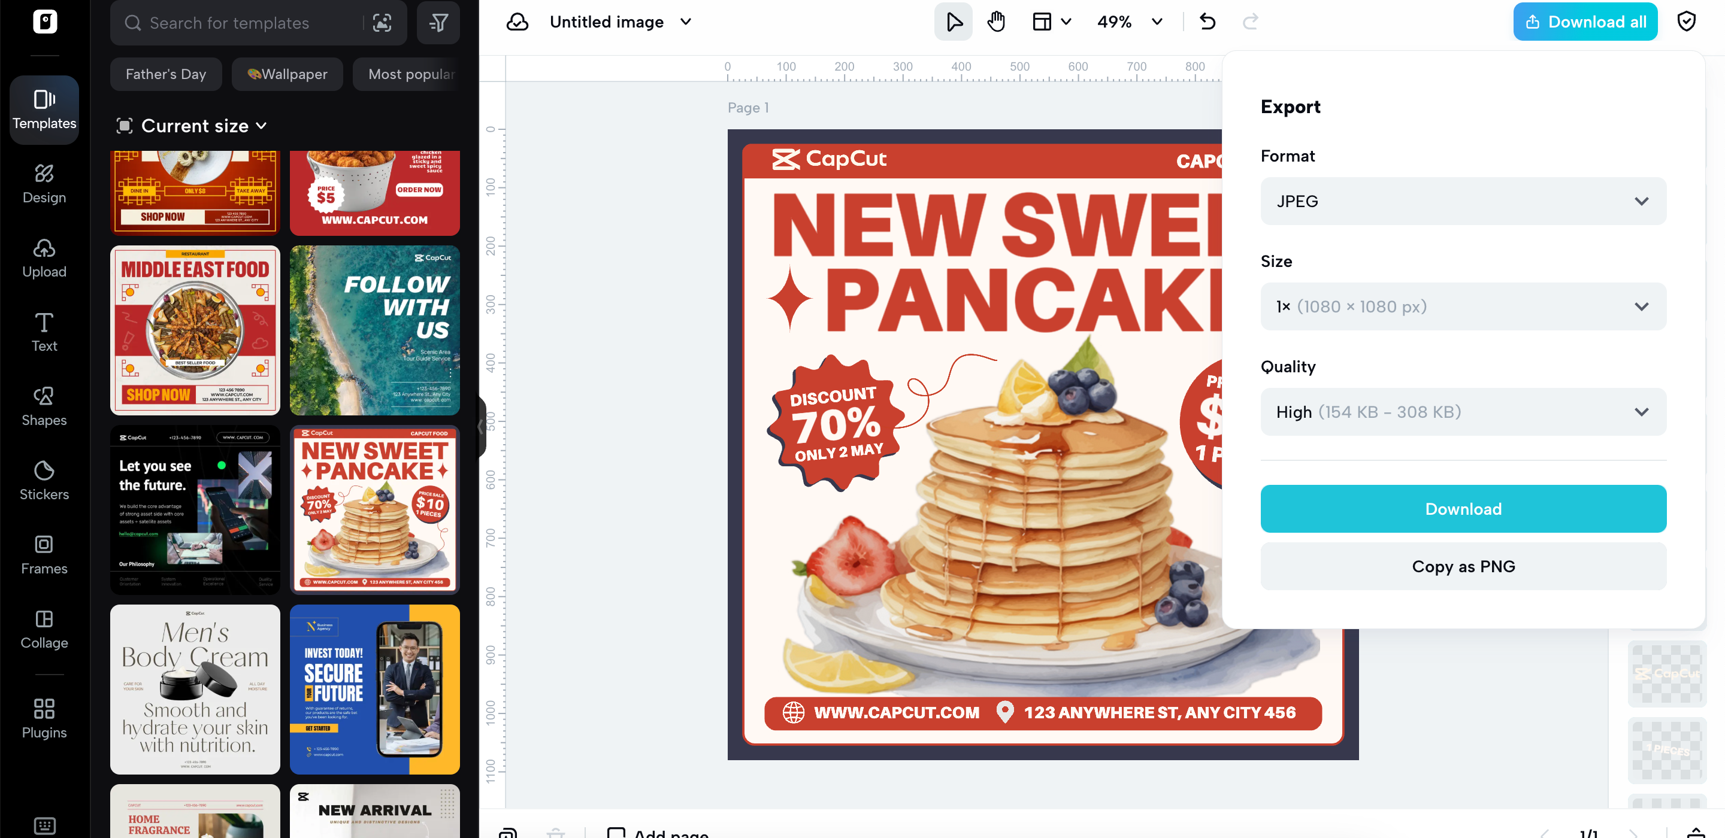Click the teal Download button

click(1463, 509)
